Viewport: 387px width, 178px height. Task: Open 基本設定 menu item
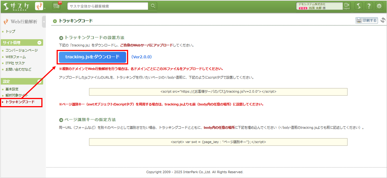pyautogui.click(x=12, y=89)
